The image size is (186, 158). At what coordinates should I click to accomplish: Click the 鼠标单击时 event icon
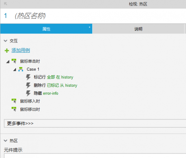(14, 61)
